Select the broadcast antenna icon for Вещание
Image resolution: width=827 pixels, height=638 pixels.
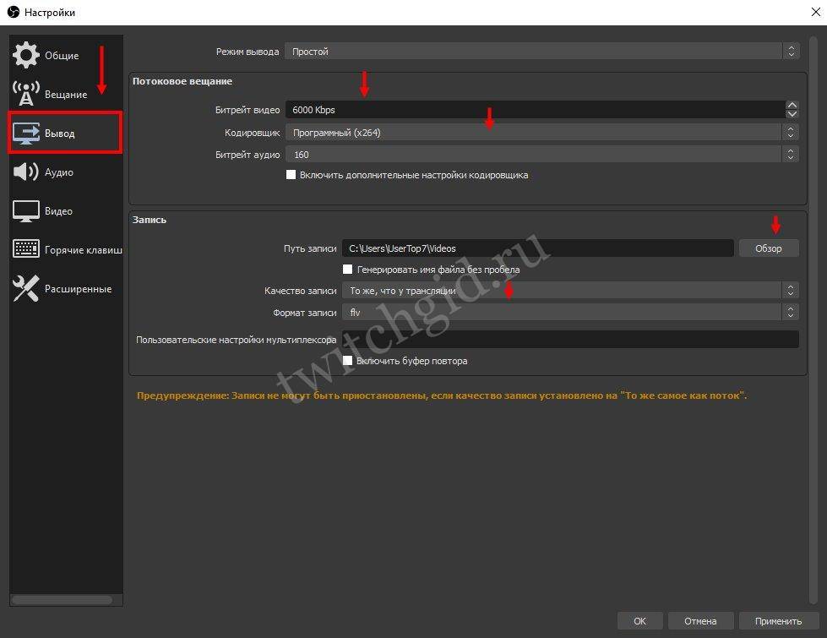click(x=26, y=95)
